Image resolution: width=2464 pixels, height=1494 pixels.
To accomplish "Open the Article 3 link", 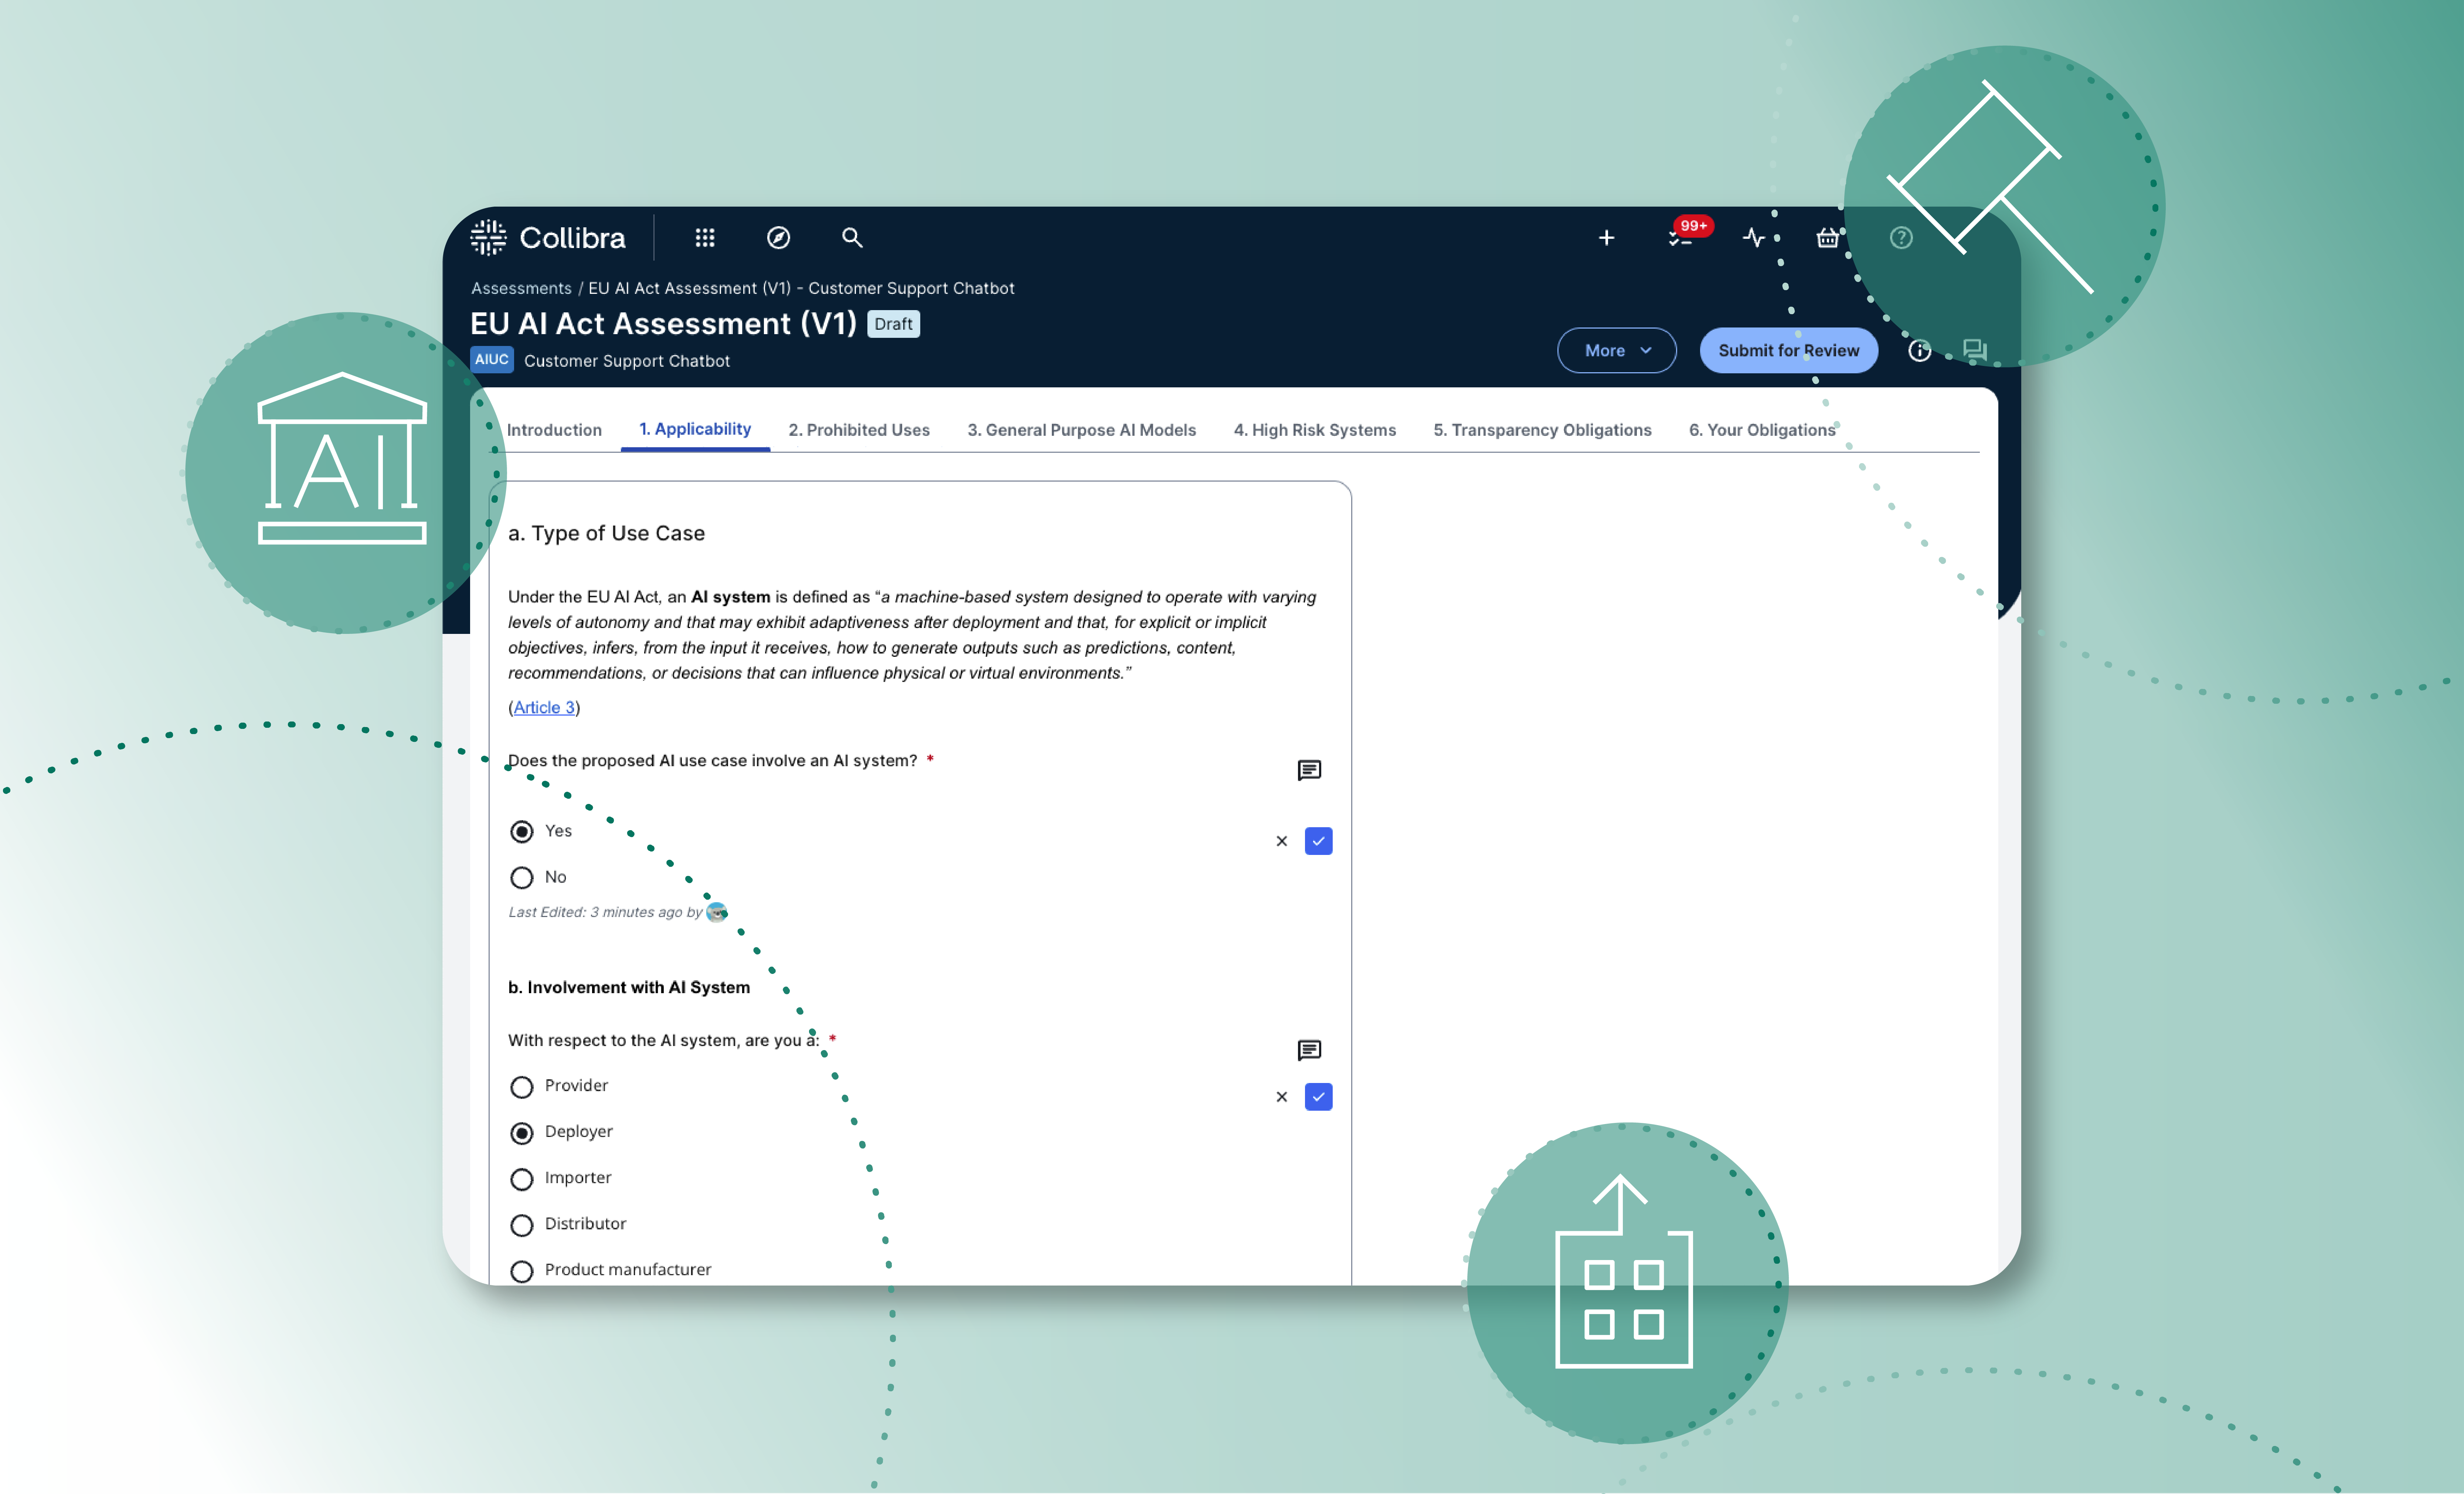I will pyautogui.click(x=544, y=707).
